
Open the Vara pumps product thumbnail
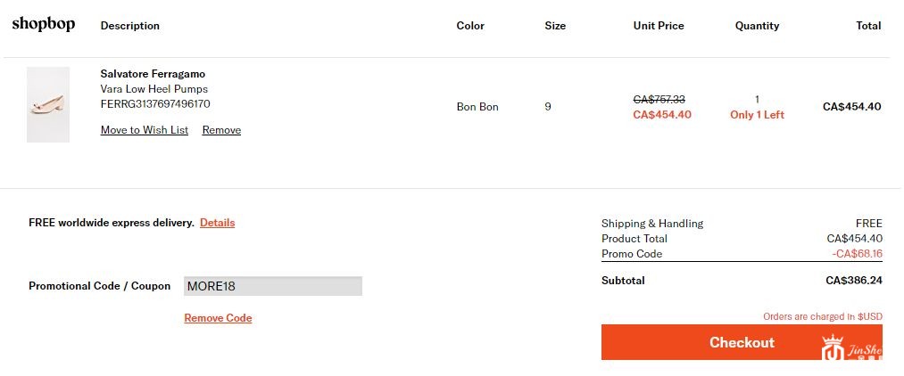48,104
